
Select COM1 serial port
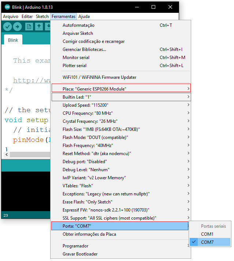pos(210,234)
